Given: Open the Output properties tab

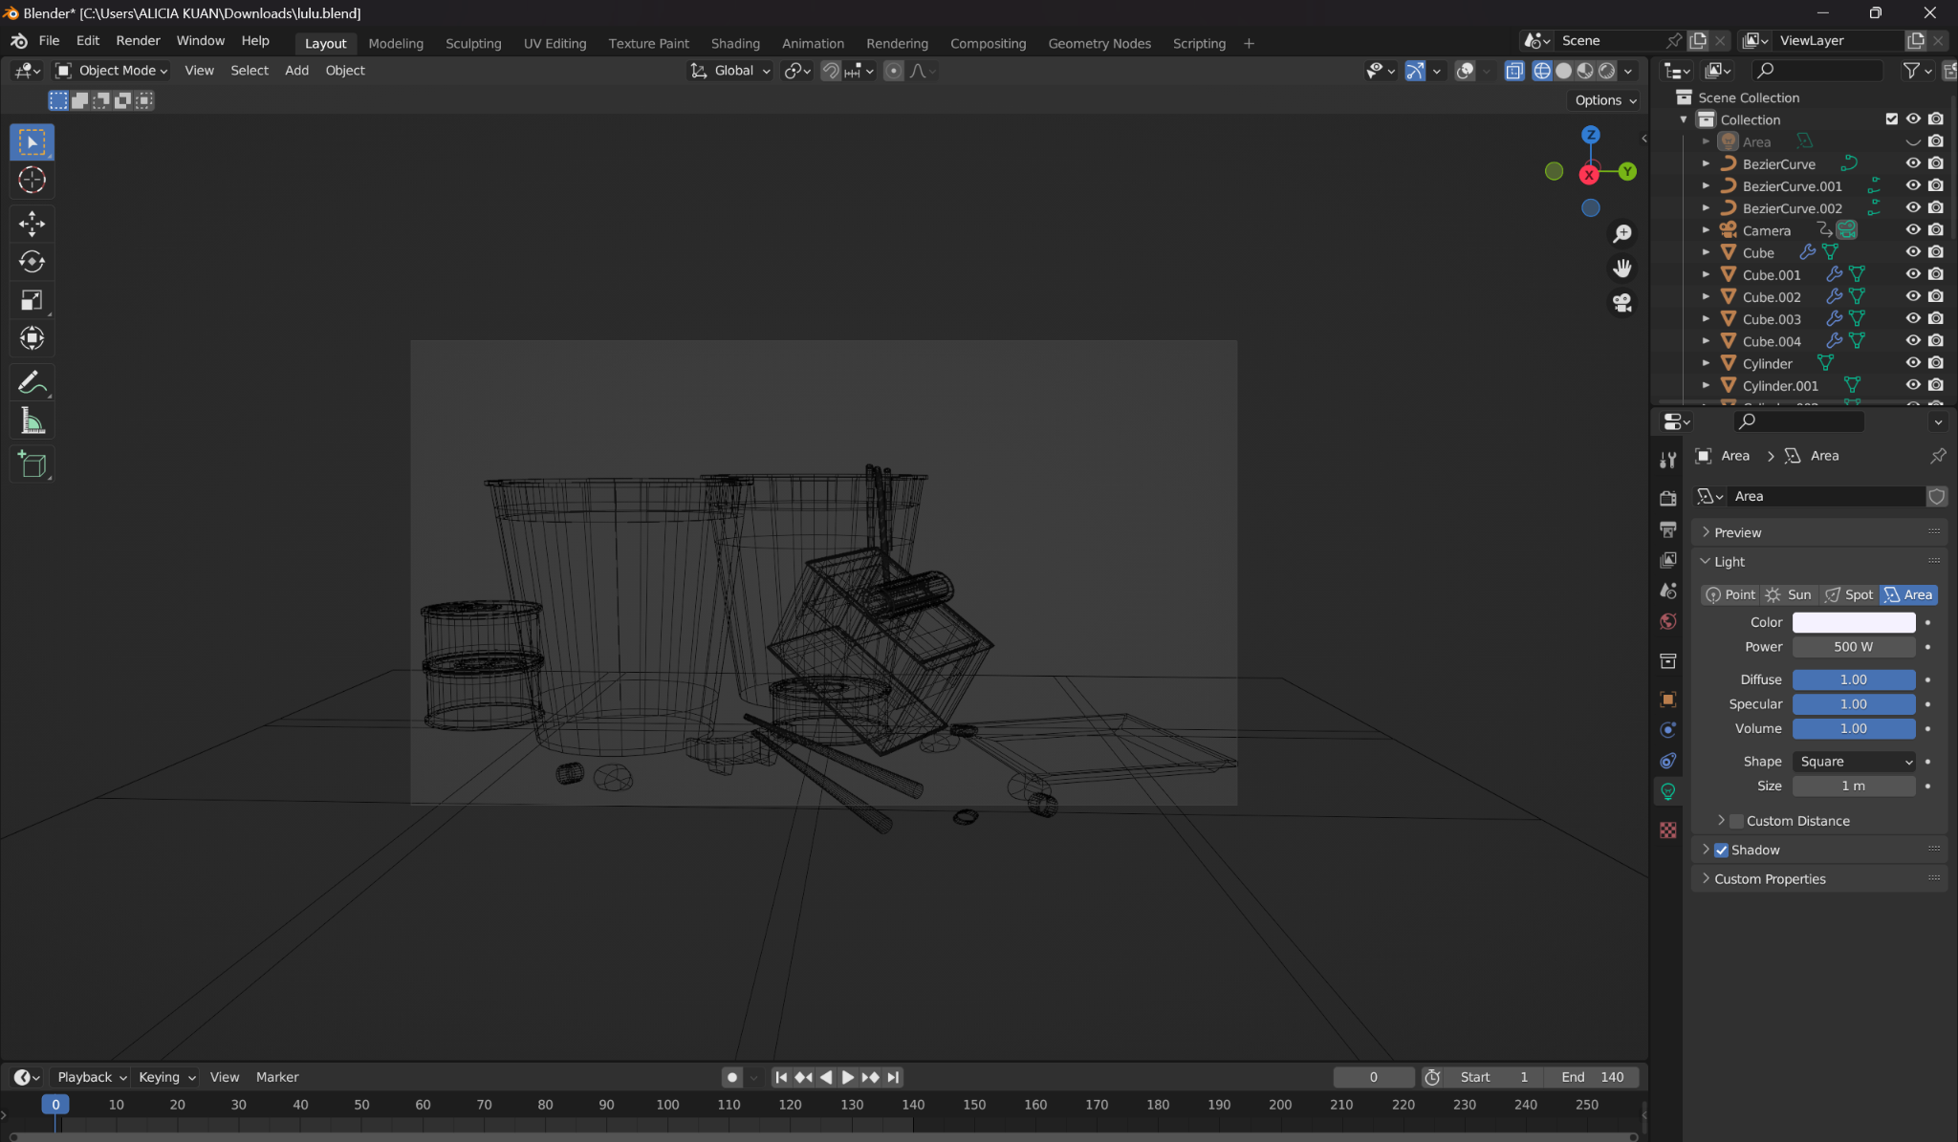Looking at the screenshot, I should coord(1667,528).
